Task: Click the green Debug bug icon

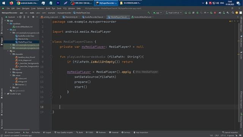Action: pos(197,13)
